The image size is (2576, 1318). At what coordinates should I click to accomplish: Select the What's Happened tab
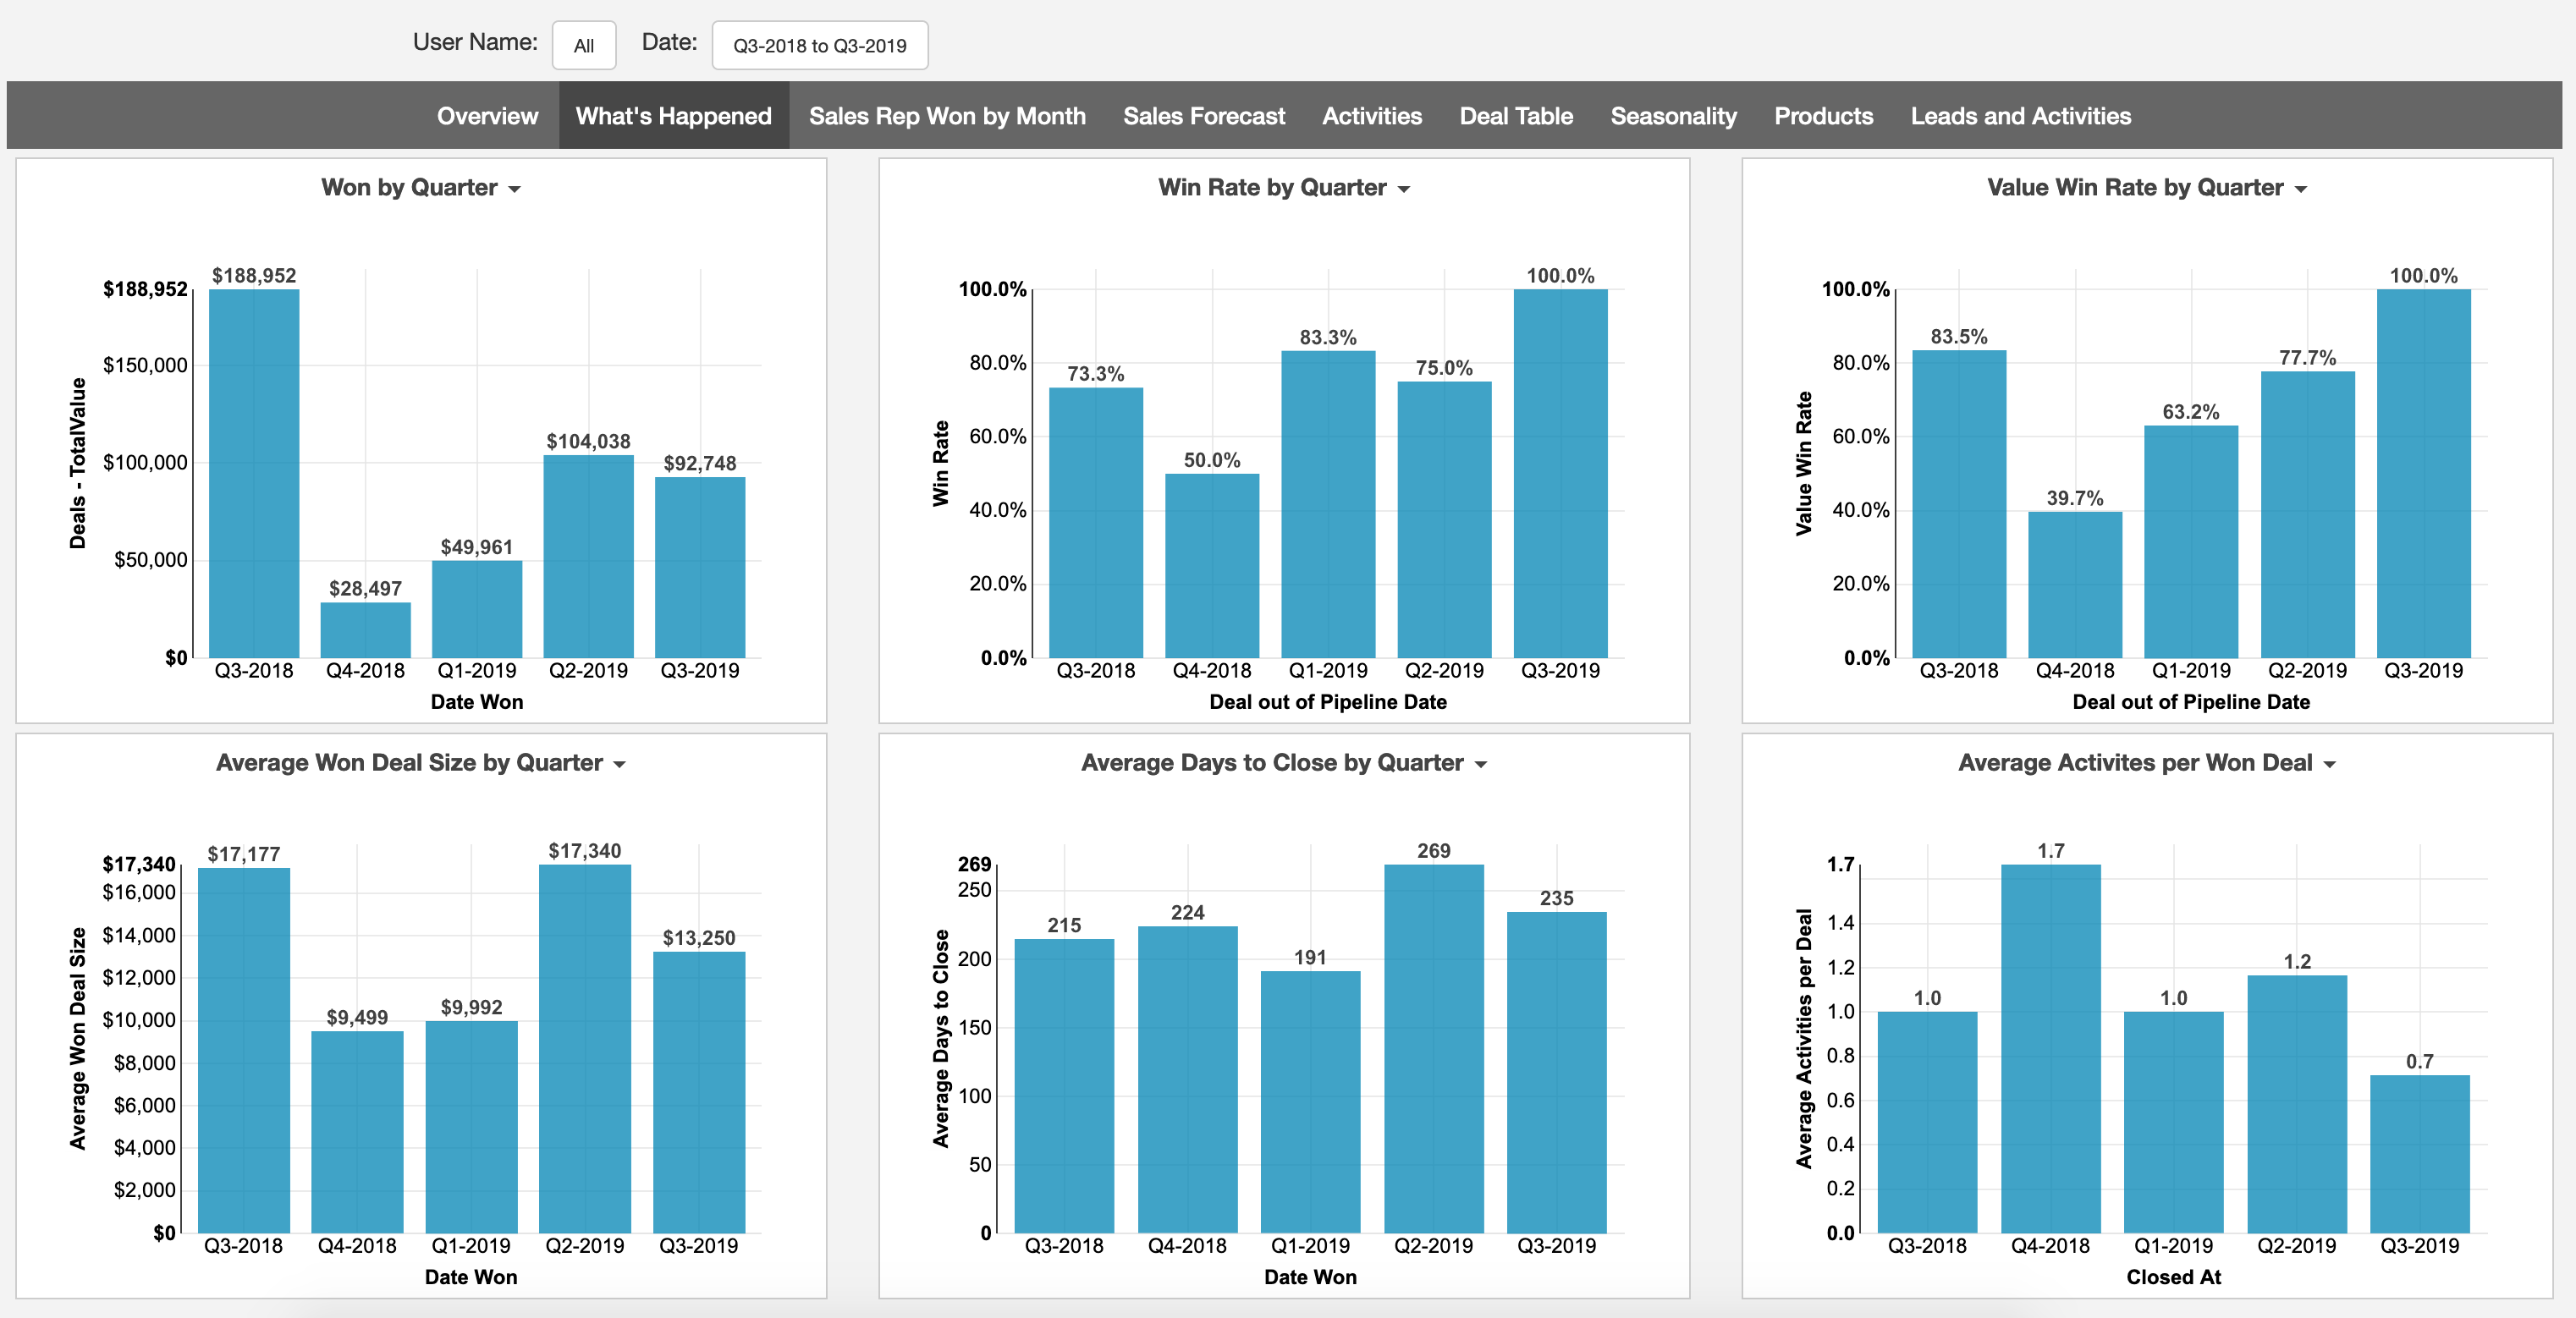click(673, 115)
